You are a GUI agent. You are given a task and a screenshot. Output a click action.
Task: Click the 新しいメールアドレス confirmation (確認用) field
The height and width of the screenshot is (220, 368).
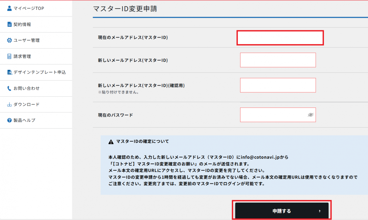click(278, 85)
